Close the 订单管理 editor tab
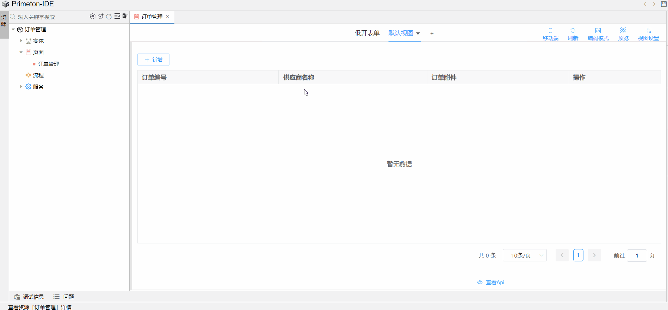Image resolution: width=668 pixels, height=310 pixels. [x=168, y=17]
